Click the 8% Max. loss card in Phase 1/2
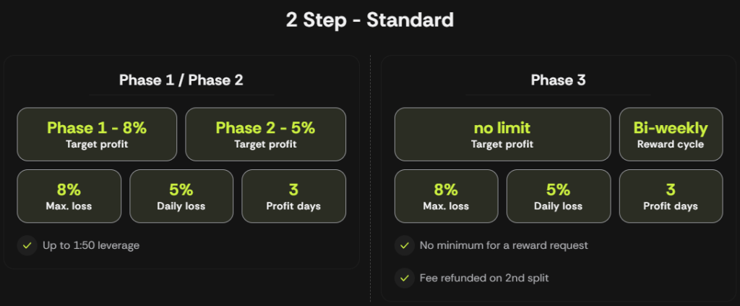This screenshot has width=740, height=306. (x=69, y=196)
